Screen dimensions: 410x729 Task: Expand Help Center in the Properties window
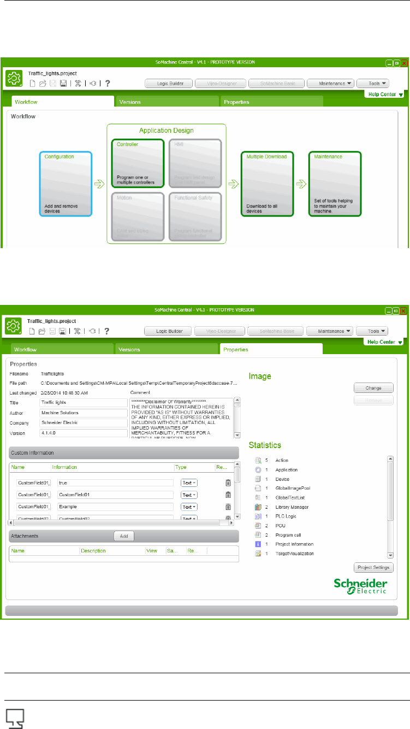[x=385, y=342]
